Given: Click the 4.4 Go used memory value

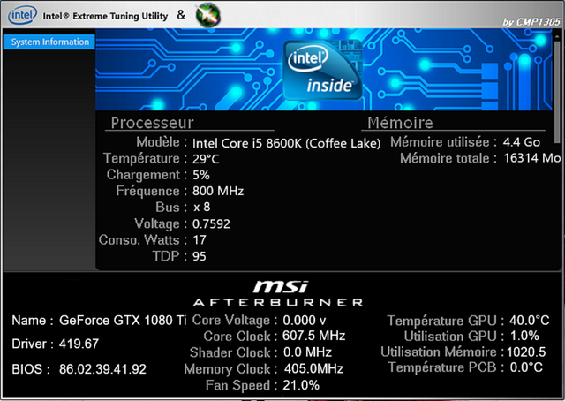Looking at the screenshot, I should tap(522, 142).
